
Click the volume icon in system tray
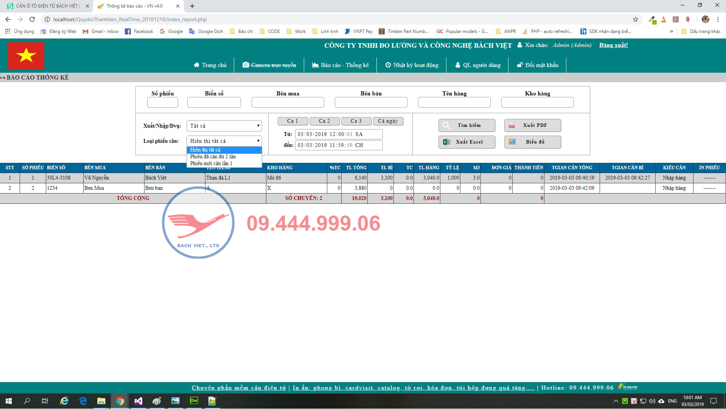click(652, 401)
